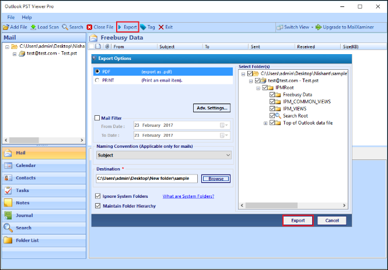
Task: Open the Search section in navigation pane
Action: (44, 228)
